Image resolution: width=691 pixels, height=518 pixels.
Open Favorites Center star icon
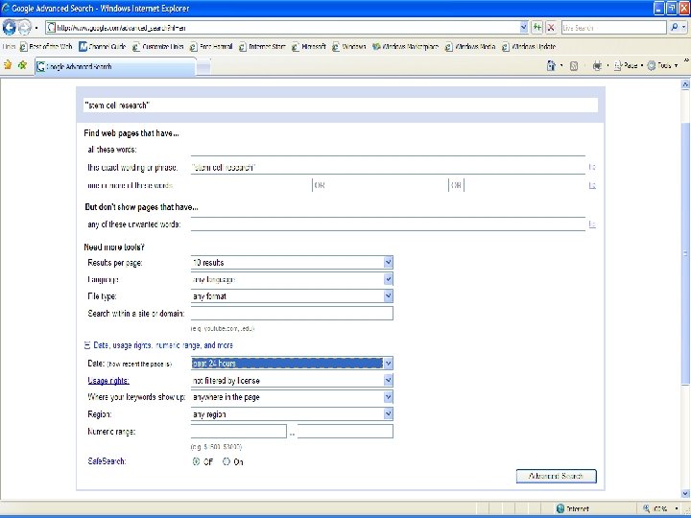(x=8, y=65)
